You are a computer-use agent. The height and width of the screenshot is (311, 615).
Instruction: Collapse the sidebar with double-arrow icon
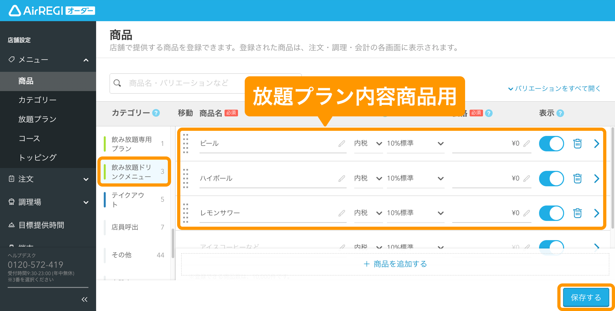(85, 299)
